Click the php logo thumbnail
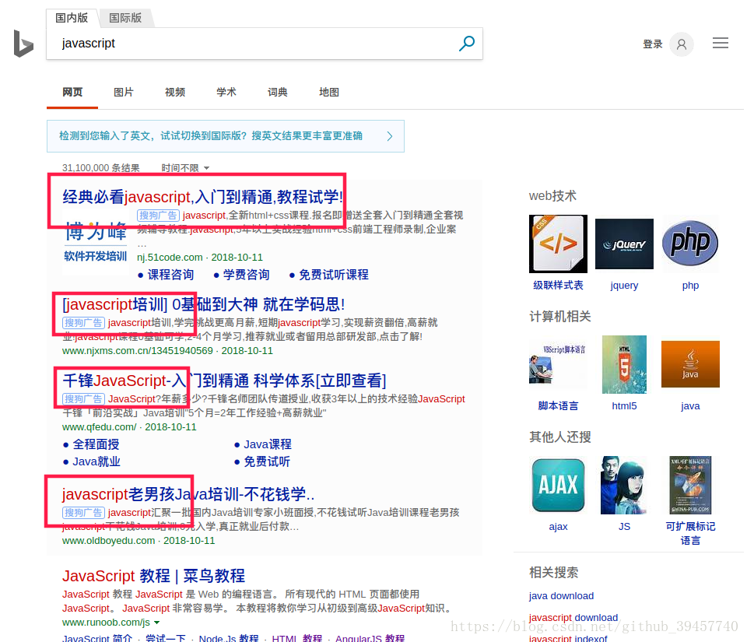This screenshot has height=642, width=747. click(690, 244)
